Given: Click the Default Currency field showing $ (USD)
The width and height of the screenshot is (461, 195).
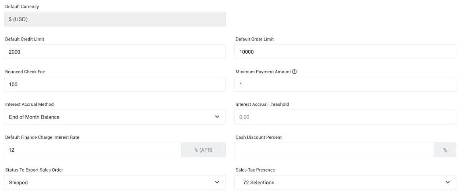Looking at the screenshot, I should point(115,19).
